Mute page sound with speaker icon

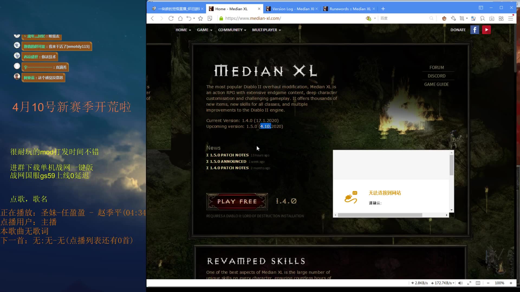(460, 283)
